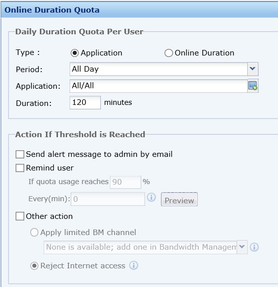Expand the Period dropdown arrow

coord(253,69)
